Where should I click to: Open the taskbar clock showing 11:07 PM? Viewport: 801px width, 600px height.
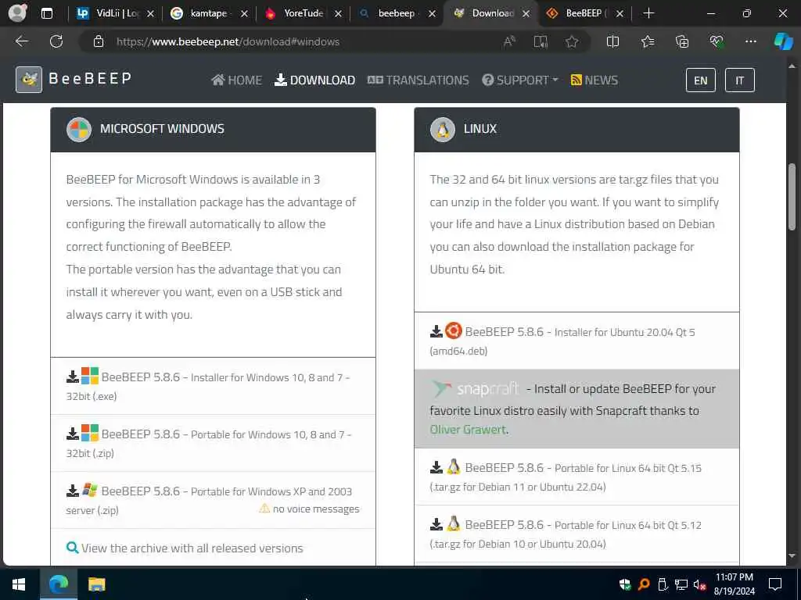[734, 584]
